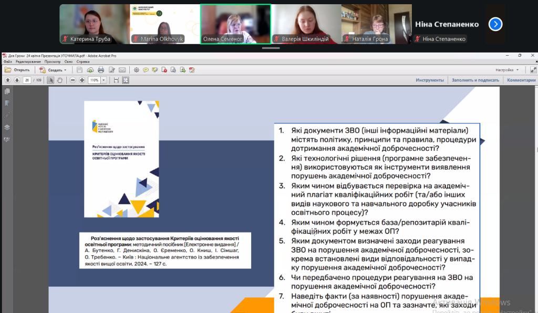
Task: Open the Bookmarks side panel
Action: point(7,103)
